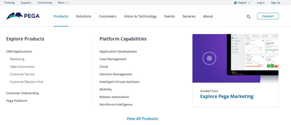Open the Sign Up link

pyautogui.click(x=275, y=3)
